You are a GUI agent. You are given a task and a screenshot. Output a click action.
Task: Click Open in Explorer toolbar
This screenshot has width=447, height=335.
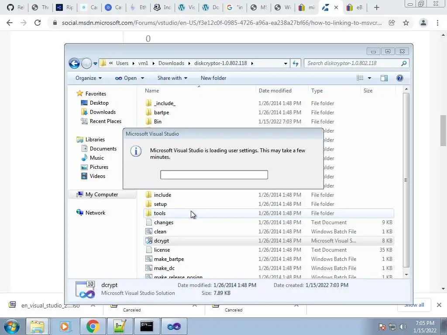coord(126,78)
